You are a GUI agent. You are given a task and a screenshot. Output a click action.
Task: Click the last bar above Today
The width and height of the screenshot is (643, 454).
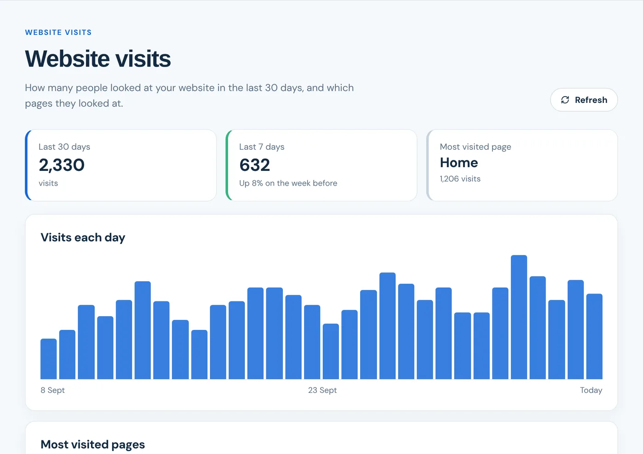click(x=594, y=336)
